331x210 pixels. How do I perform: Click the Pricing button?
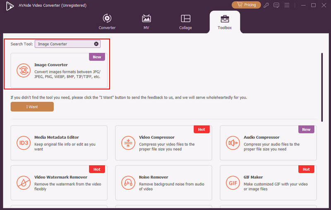(x=246, y=5)
